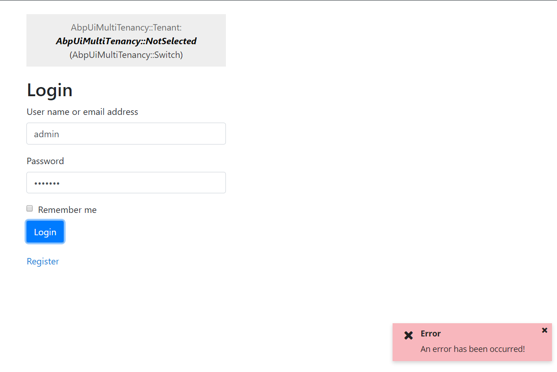Select the tenant switch option in the header box
Viewport: 557px width, 372px height.
coord(126,55)
